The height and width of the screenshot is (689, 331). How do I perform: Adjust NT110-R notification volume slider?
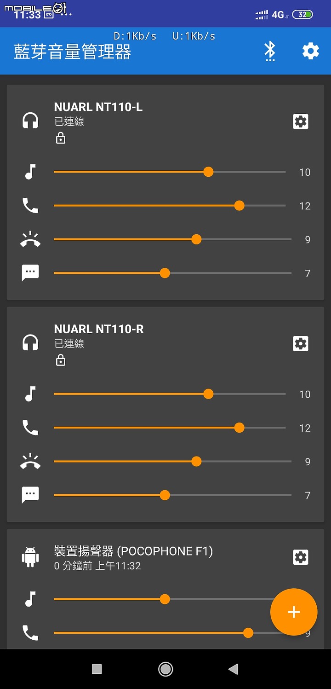(172, 495)
